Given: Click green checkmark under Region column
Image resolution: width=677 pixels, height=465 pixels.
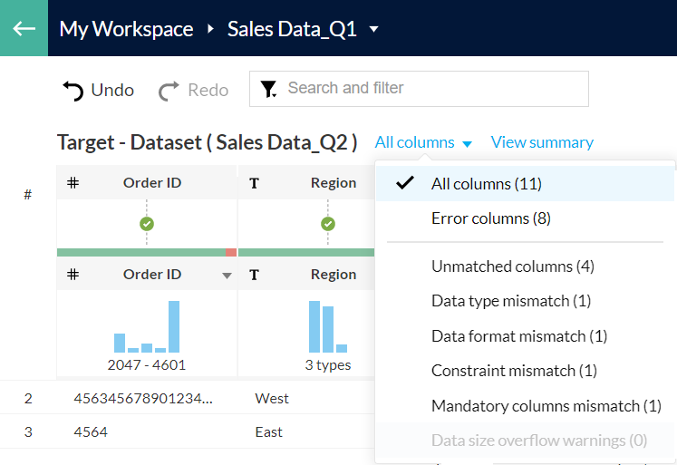Looking at the screenshot, I should click(328, 223).
